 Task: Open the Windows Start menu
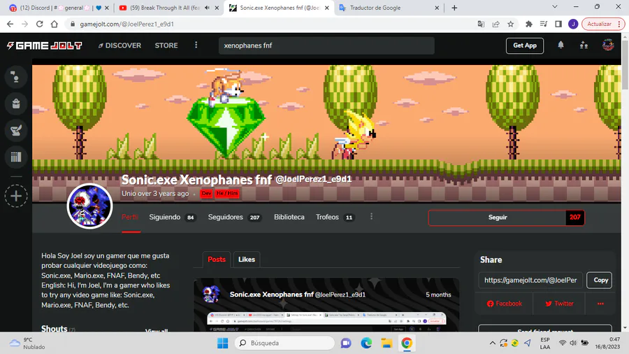click(223, 344)
